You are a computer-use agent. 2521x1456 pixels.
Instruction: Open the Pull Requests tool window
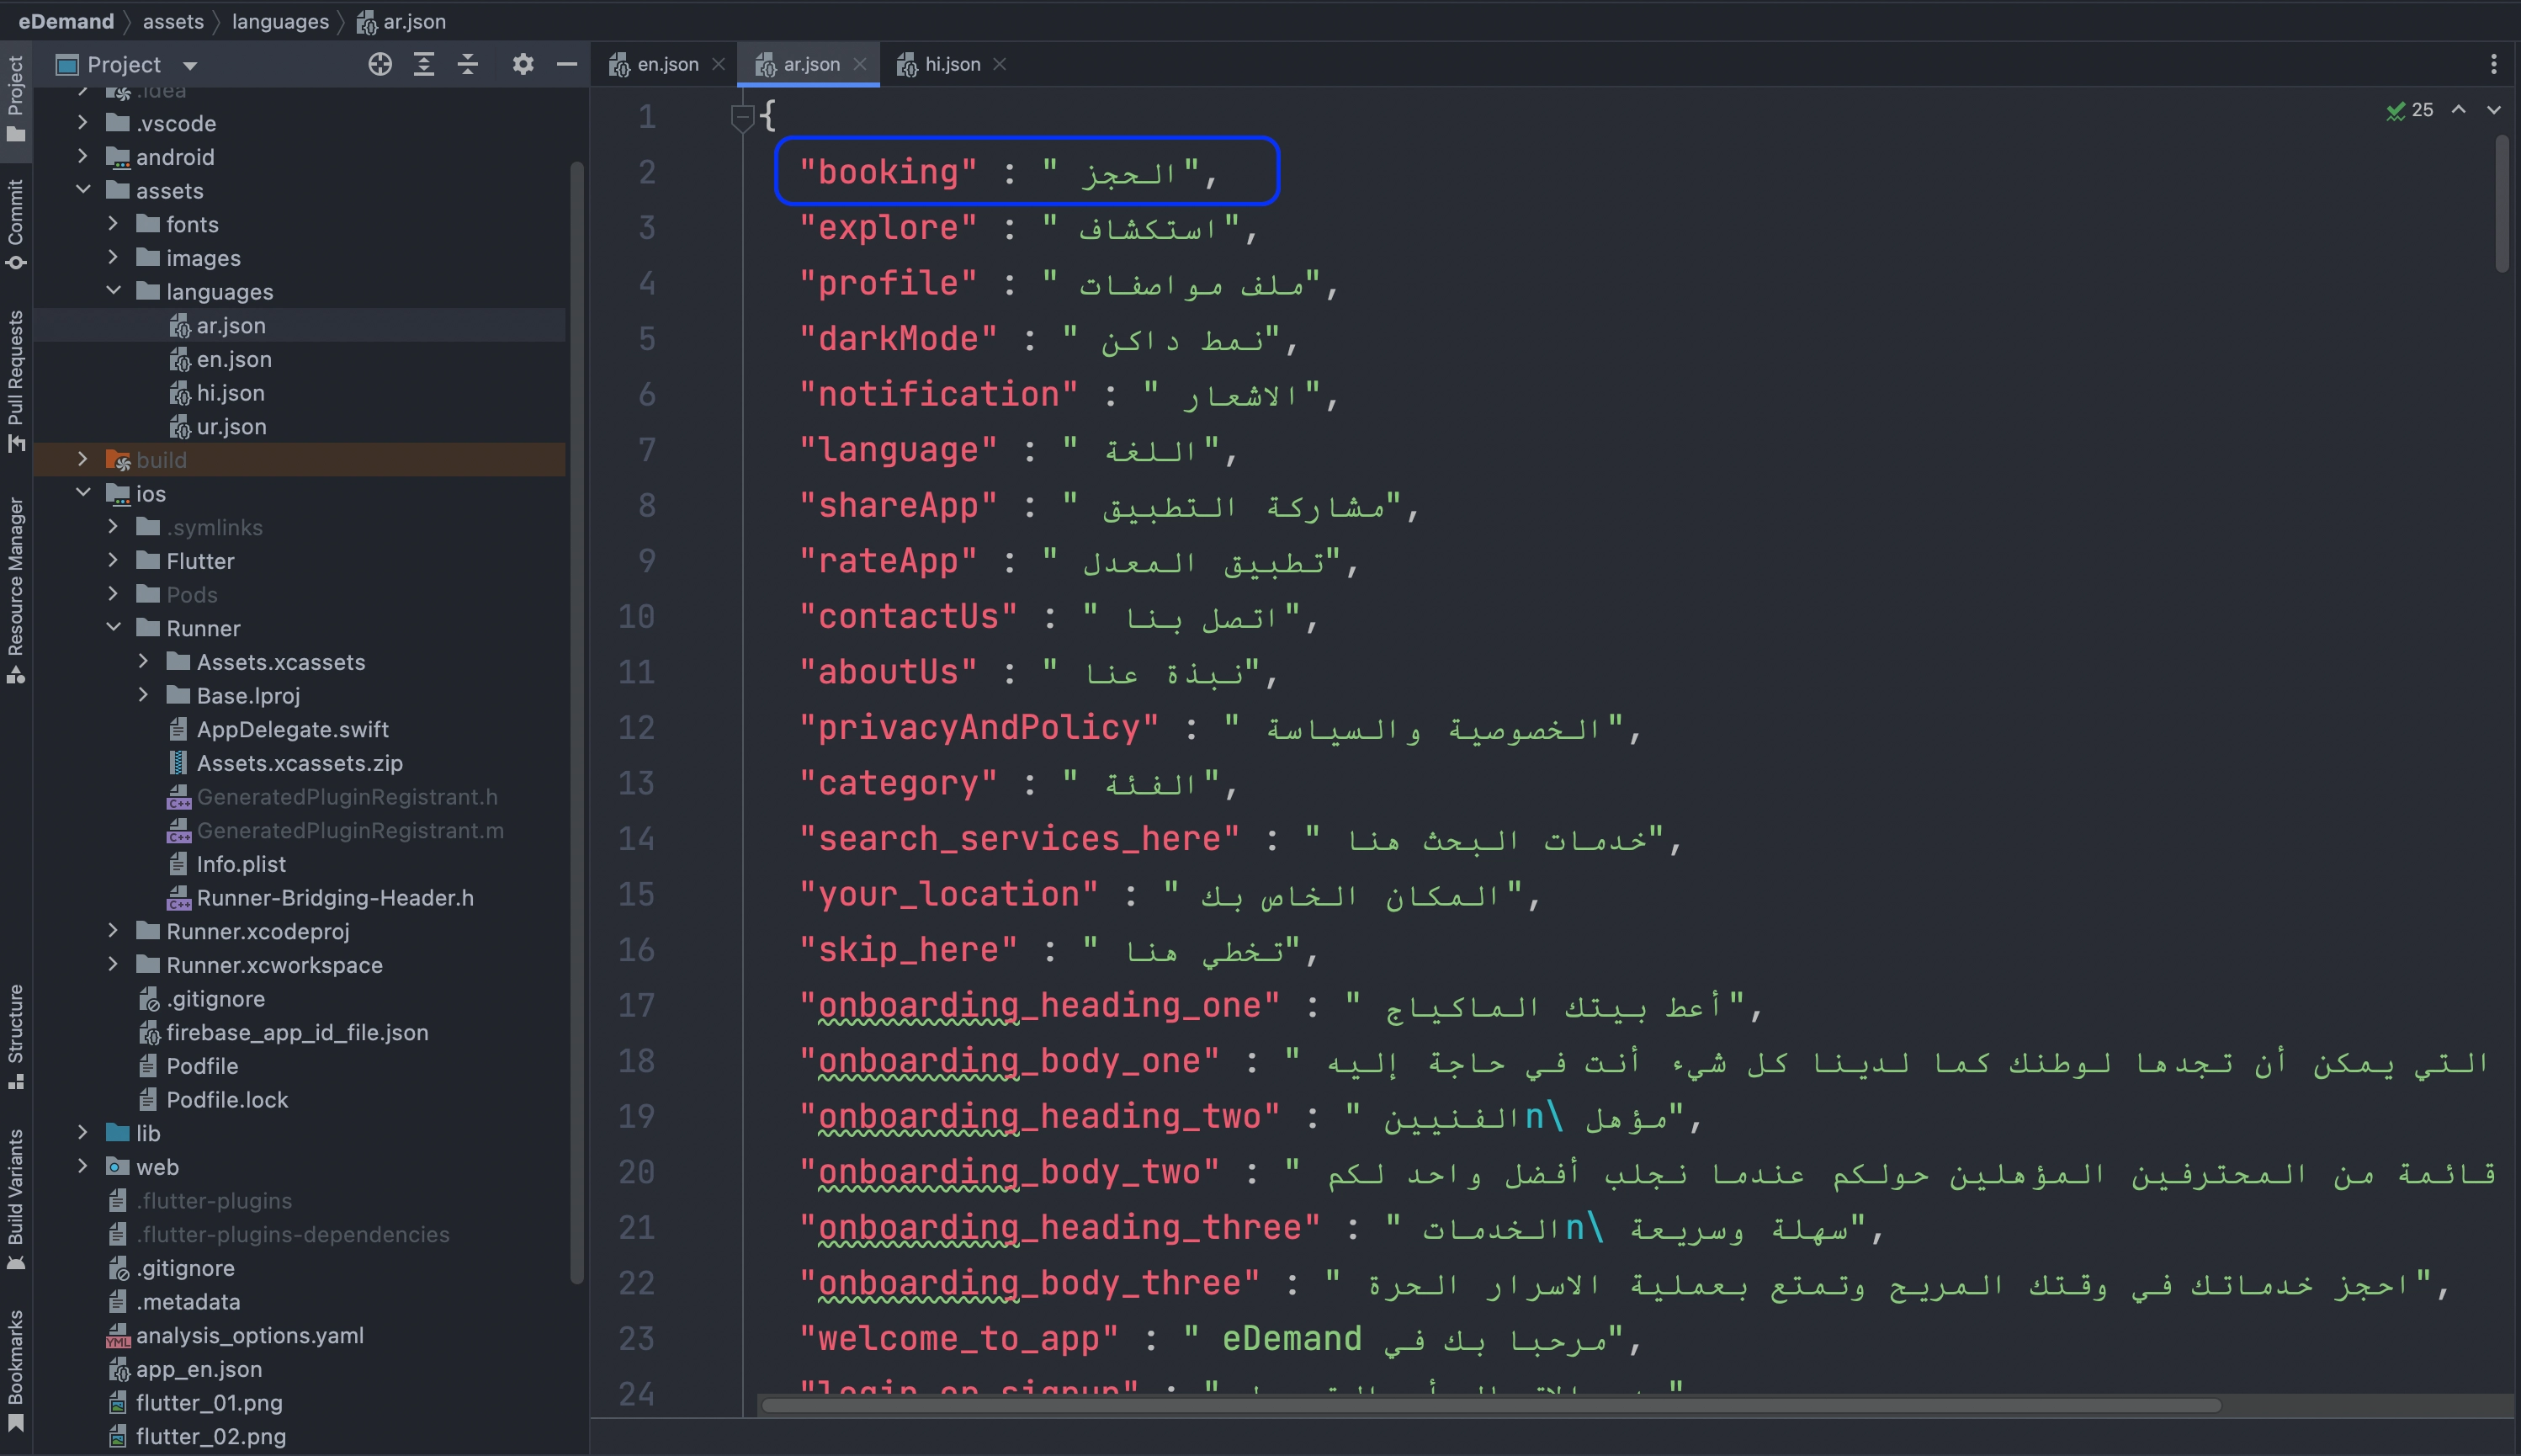[x=16, y=381]
